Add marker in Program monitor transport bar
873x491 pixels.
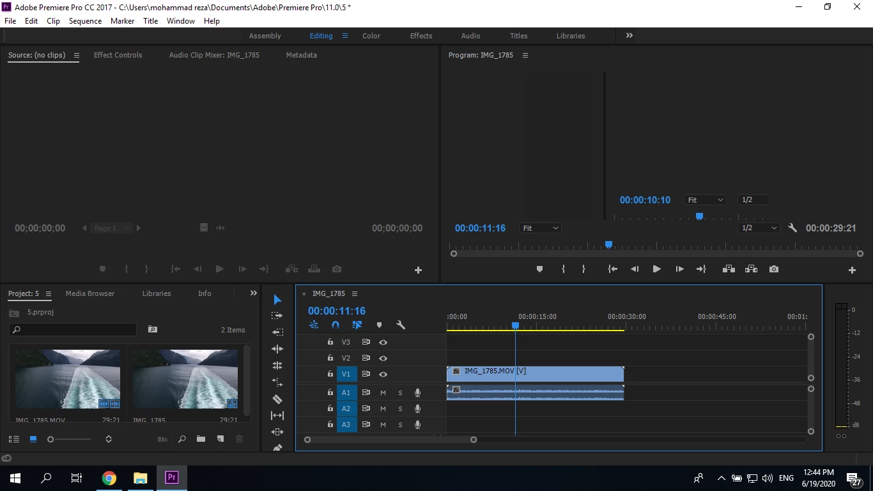(x=539, y=269)
